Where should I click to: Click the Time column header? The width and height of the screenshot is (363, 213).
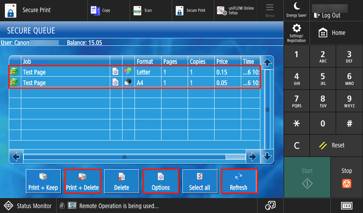tap(250, 61)
